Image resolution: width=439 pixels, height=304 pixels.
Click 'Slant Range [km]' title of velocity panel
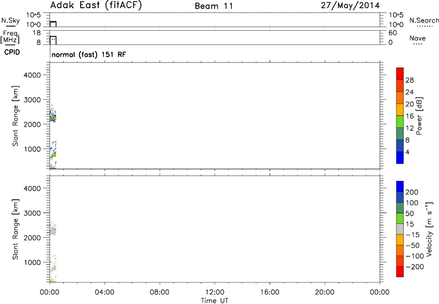[x=15, y=229]
